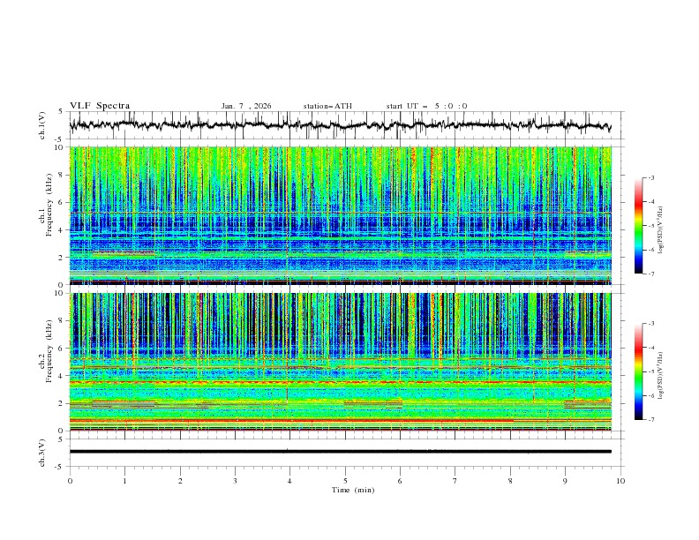Click the lower log(PSD) color bar
Viewport: 699px width, 540px height.
coord(638,371)
